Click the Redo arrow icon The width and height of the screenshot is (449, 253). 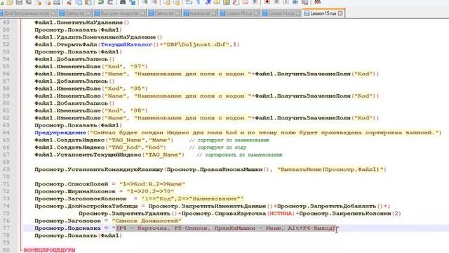click(110, 2)
